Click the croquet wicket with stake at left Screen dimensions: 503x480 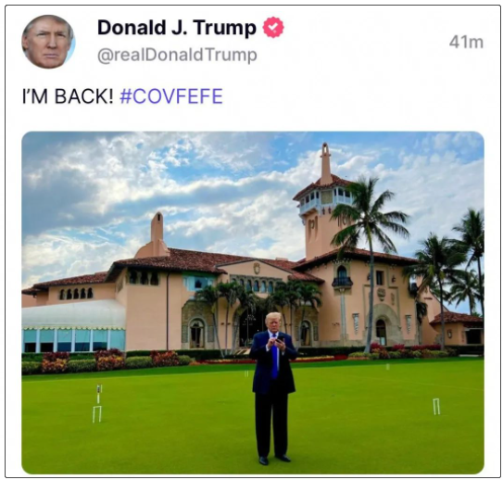pyautogui.click(x=98, y=403)
